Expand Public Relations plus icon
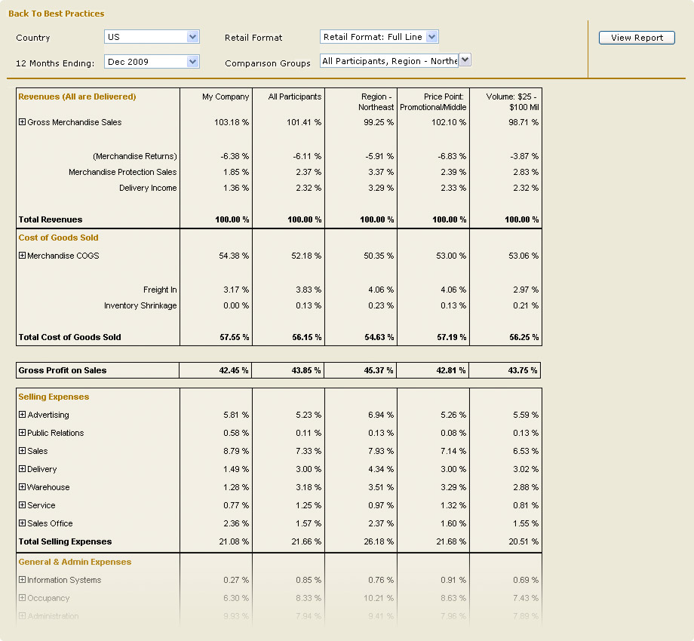Image resolution: width=694 pixels, height=641 pixels. click(x=23, y=433)
